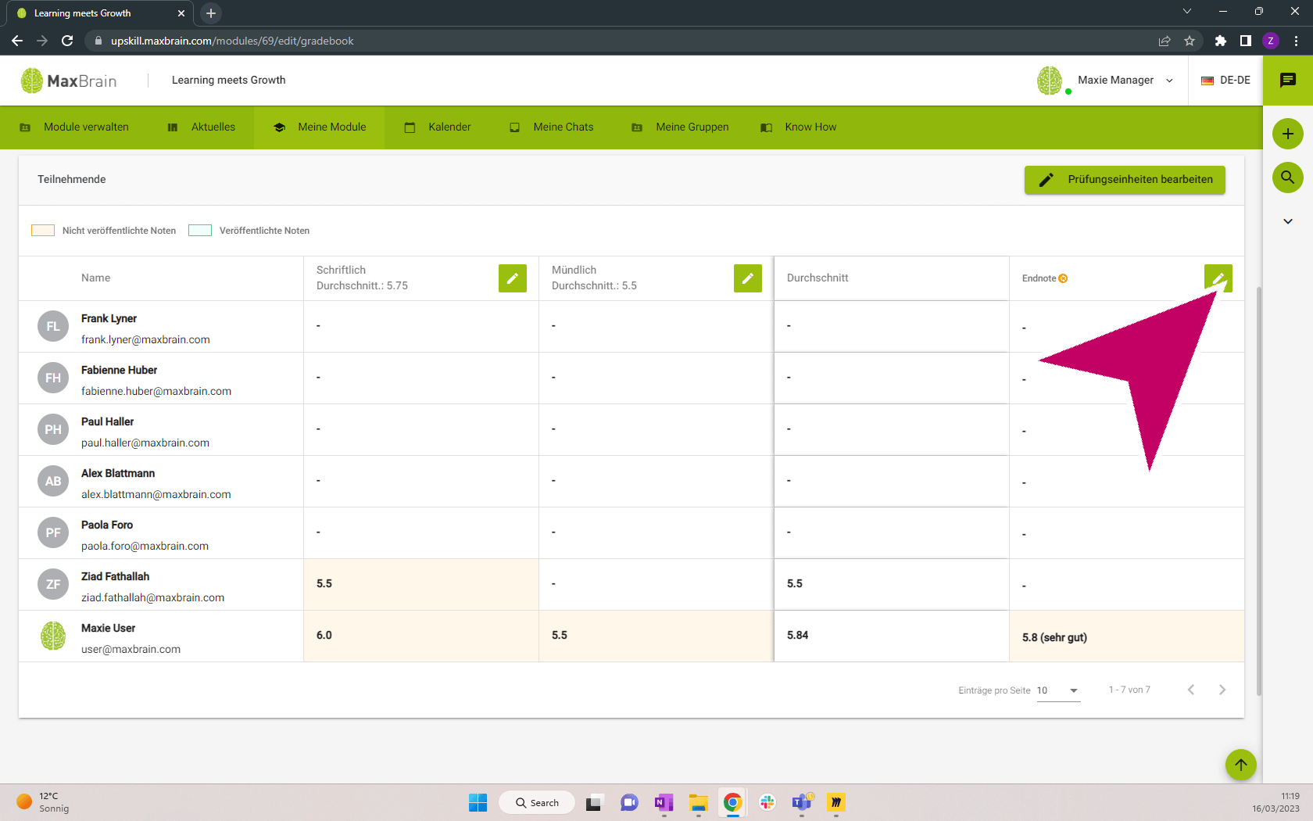
Task: Click the Veröffentlichte Noten swatch
Action: click(200, 231)
